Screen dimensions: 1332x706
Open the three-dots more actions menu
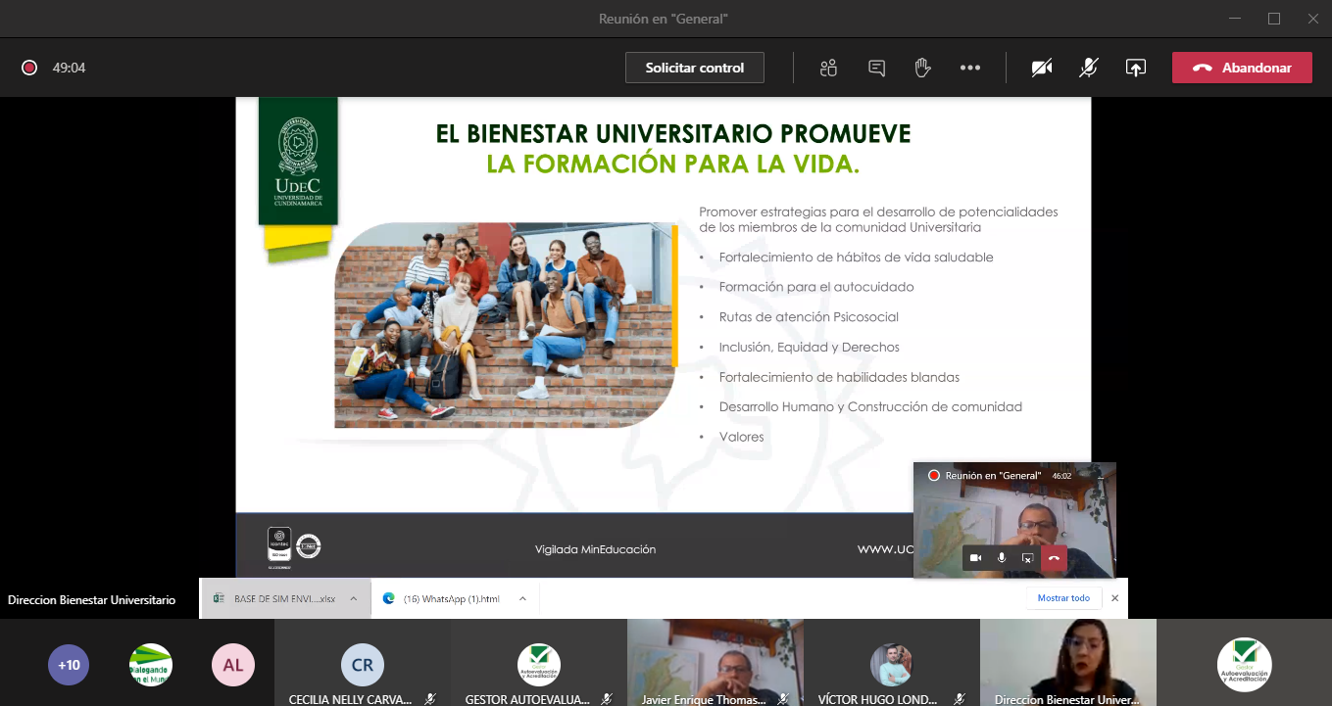pos(970,68)
